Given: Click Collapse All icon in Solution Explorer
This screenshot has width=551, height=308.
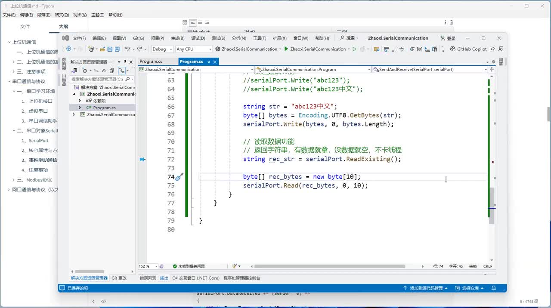Looking at the screenshot, I should coord(104,71).
